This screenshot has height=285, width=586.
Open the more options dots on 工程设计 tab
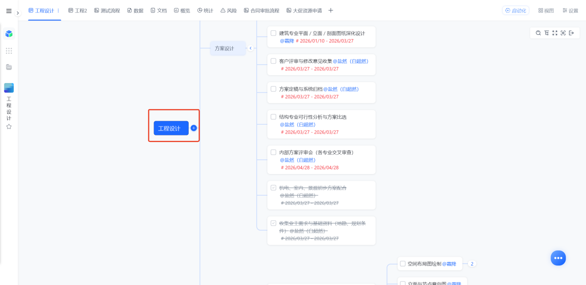click(x=58, y=11)
